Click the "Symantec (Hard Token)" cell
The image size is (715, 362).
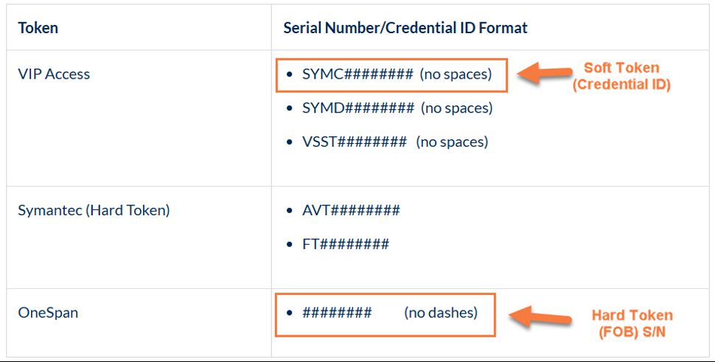94,210
